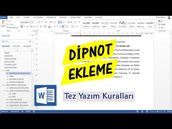Click the bullet list icon
The image size is (172, 129).
(x=55, y=22)
